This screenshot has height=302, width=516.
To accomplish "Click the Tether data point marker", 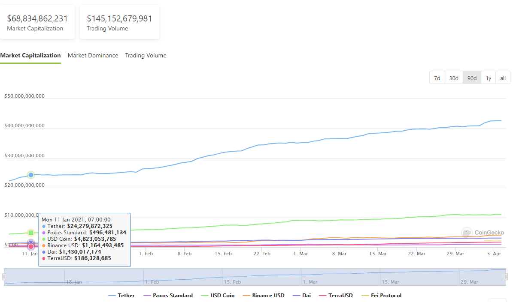I will pos(31,175).
